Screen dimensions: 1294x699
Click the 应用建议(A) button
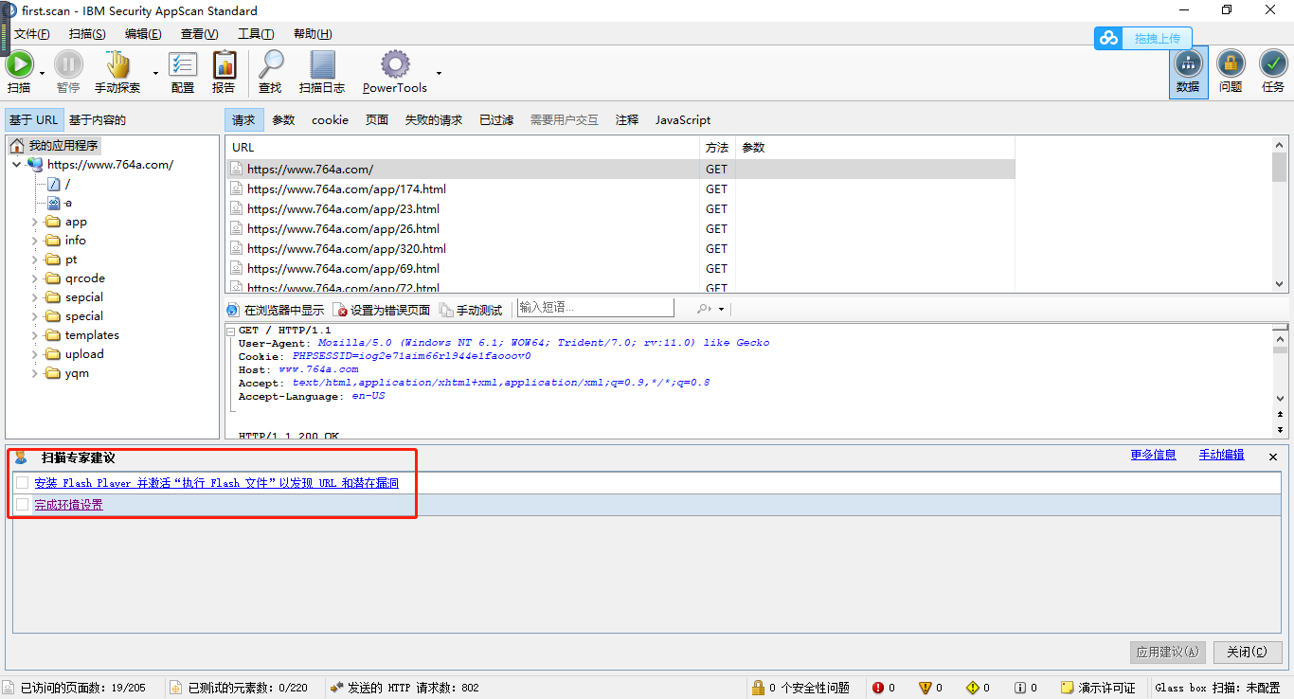(1168, 652)
